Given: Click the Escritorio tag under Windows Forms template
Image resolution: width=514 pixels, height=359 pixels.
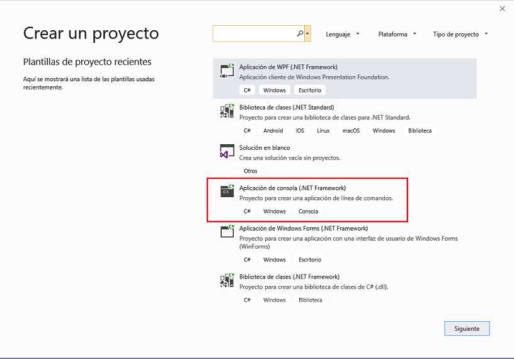Looking at the screenshot, I should click(310, 259).
